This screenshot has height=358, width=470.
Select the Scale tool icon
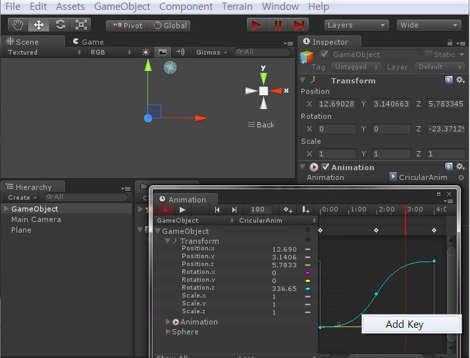(81, 25)
